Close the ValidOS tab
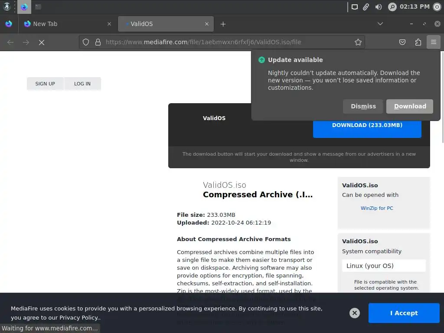This screenshot has width=444, height=333. (x=207, y=24)
